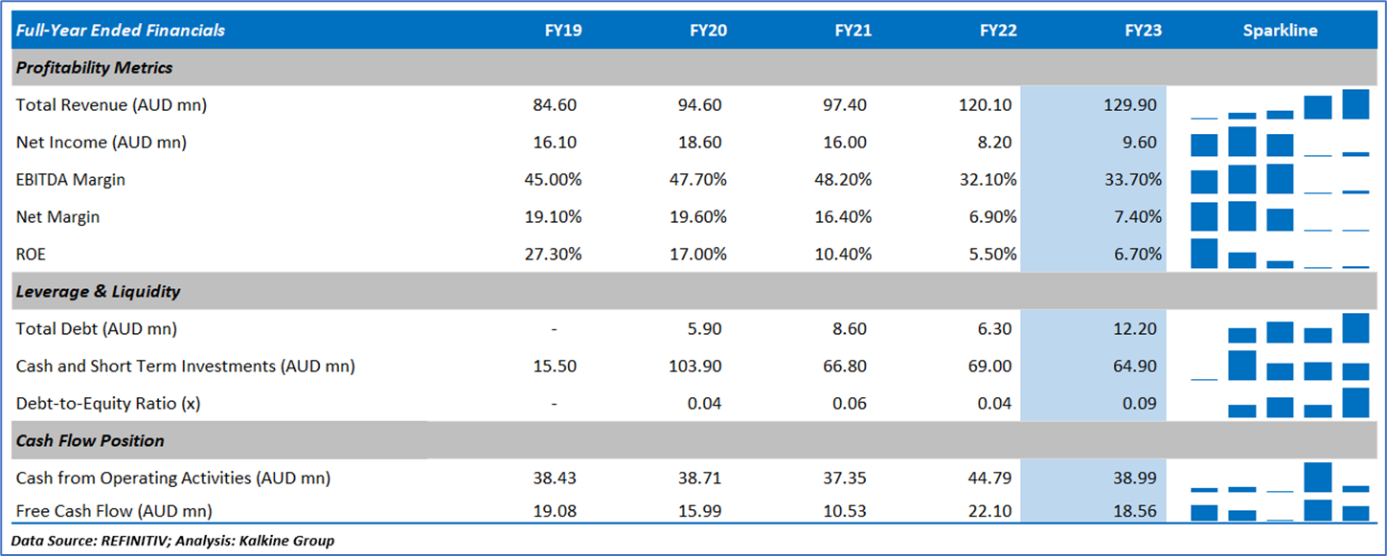Click the Total Revenue sparkline chart
The image size is (1387, 556).
click(x=1280, y=104)
